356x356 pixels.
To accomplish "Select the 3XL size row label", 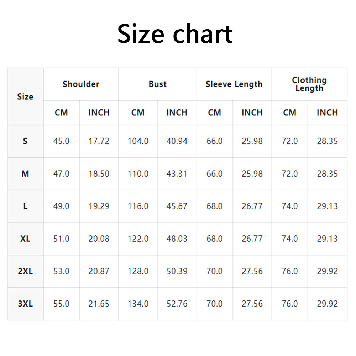I will (x=25, y=304).
